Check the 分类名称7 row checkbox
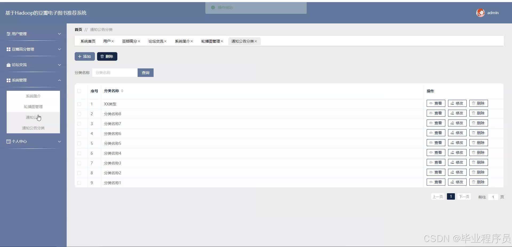Viewport: 512px width, 247px height. coord(79,124)
